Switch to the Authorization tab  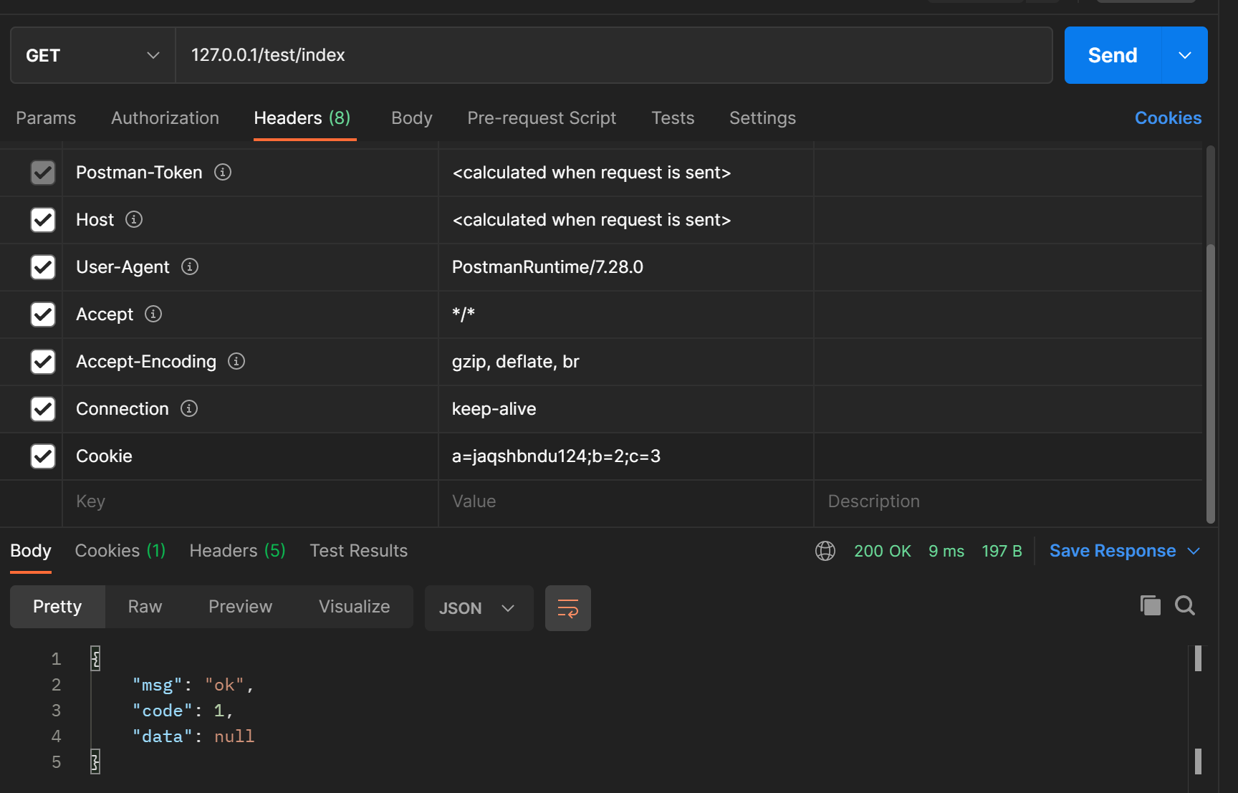(165, 118)
